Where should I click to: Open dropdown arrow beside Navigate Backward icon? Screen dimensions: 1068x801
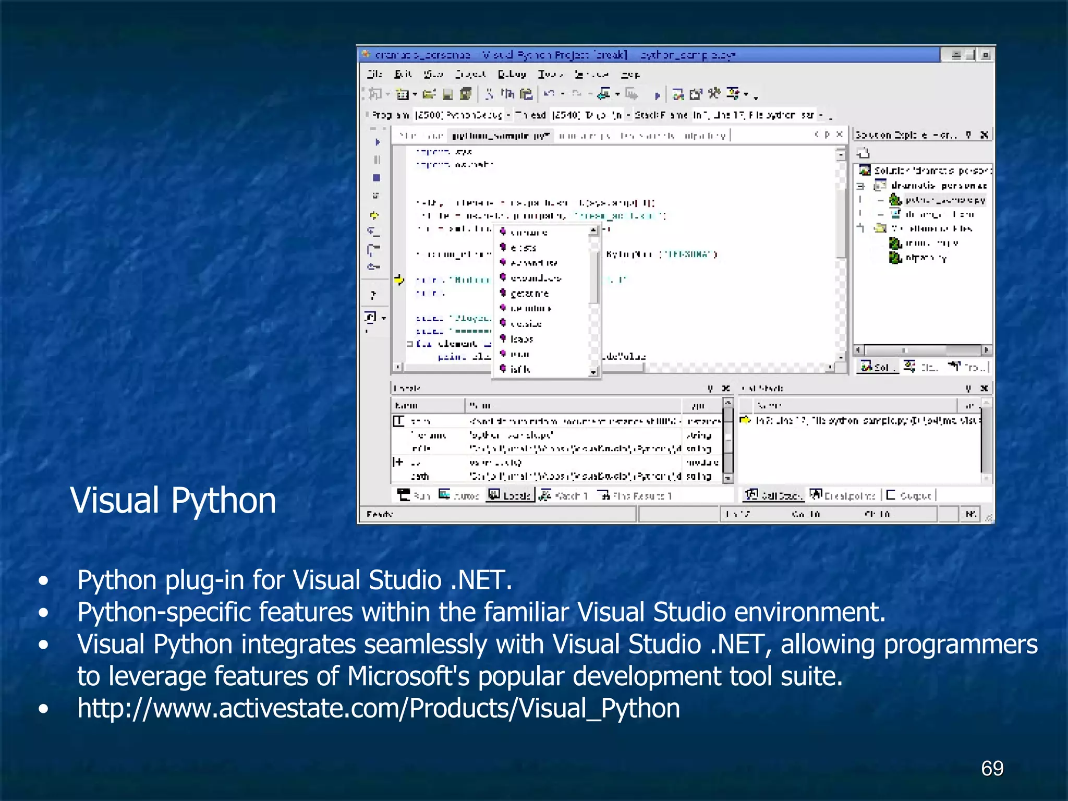617,94
